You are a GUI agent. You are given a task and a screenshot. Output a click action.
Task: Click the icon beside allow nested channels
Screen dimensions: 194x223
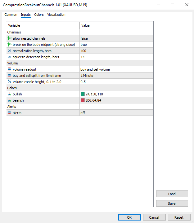10,38
